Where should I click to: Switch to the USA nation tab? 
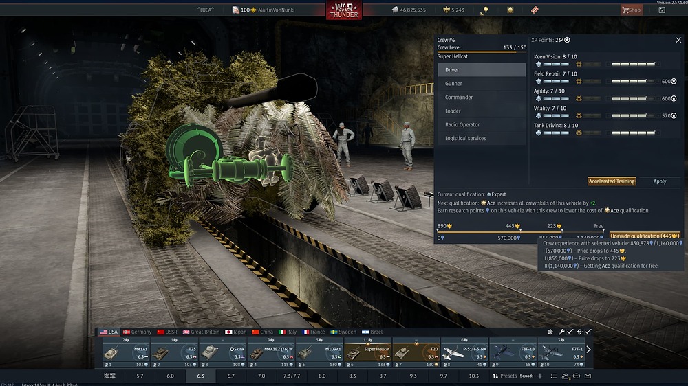(x=109, y=332)
